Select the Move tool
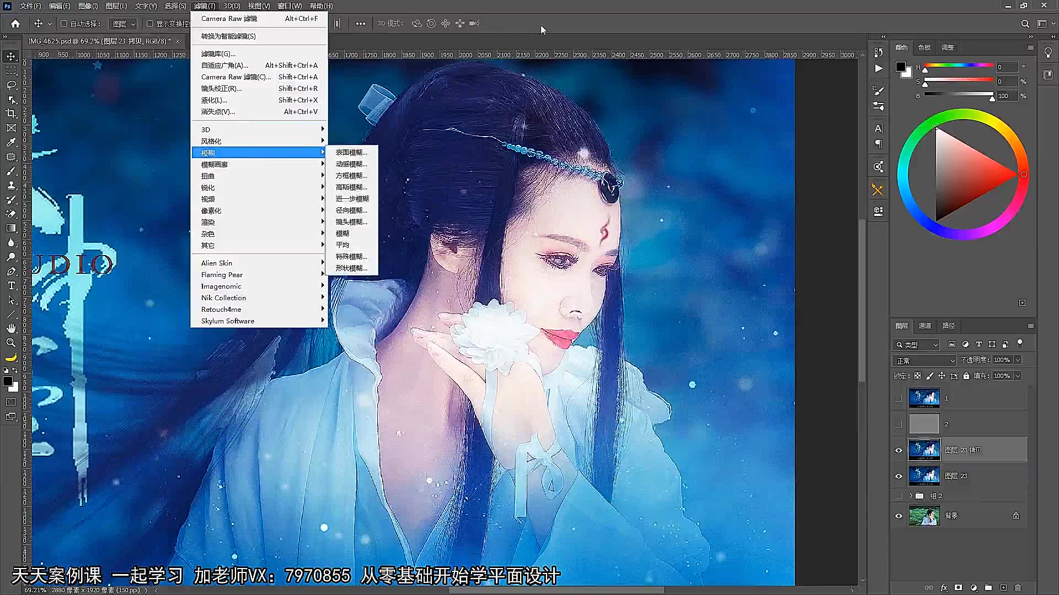 coord(11,56)
